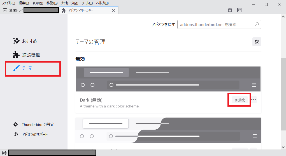Enable the Dark theme with 有効化
The width and height of the screenshot is (286, 156).
[x=240, y=100]
